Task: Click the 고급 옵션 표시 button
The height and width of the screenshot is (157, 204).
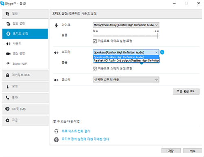Action: pos(186,92)
